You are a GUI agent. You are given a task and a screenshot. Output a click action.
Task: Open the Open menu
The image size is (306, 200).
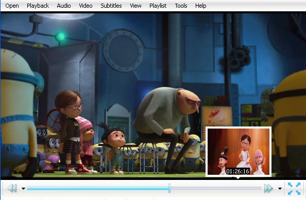tap(12, 6)
